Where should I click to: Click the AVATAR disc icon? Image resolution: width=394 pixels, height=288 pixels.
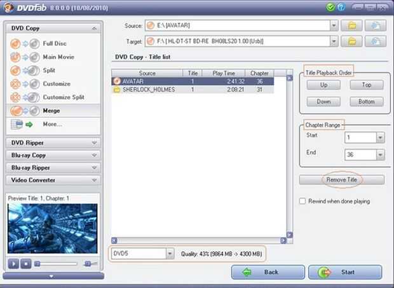(x=117, y=81)
